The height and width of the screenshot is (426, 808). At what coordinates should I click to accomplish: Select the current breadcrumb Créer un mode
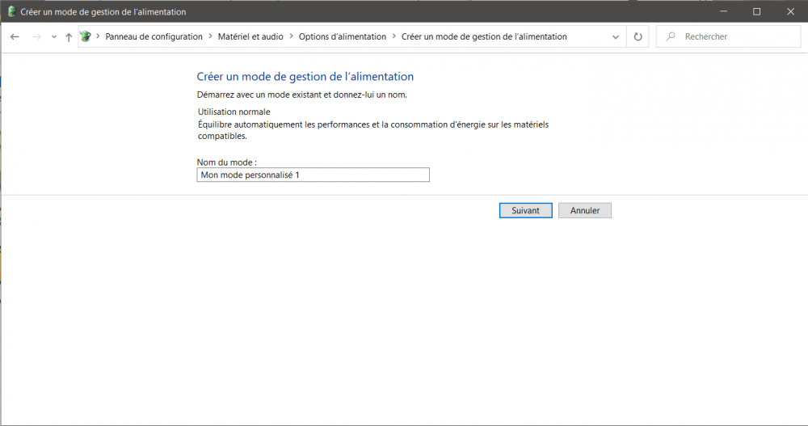[x=484, y=36]
